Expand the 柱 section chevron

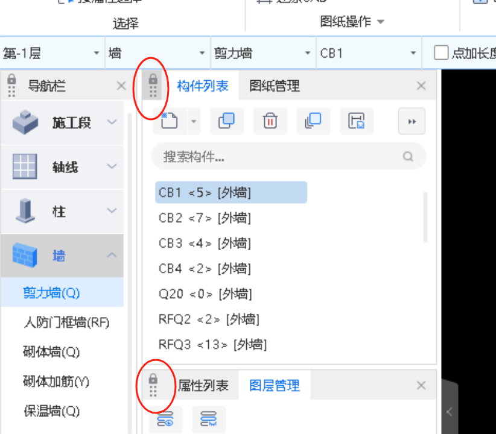112,210
